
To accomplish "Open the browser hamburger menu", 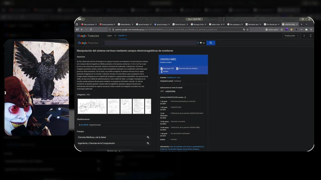I will pos(311,29).
